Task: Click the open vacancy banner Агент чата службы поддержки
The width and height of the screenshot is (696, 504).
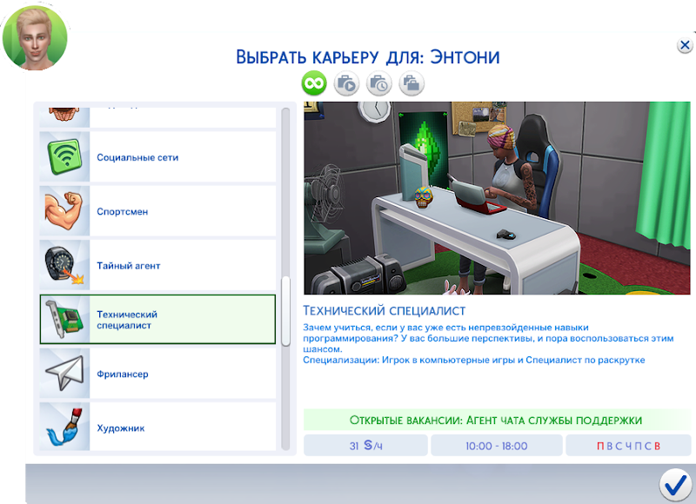Action: (x=497, y=420)
